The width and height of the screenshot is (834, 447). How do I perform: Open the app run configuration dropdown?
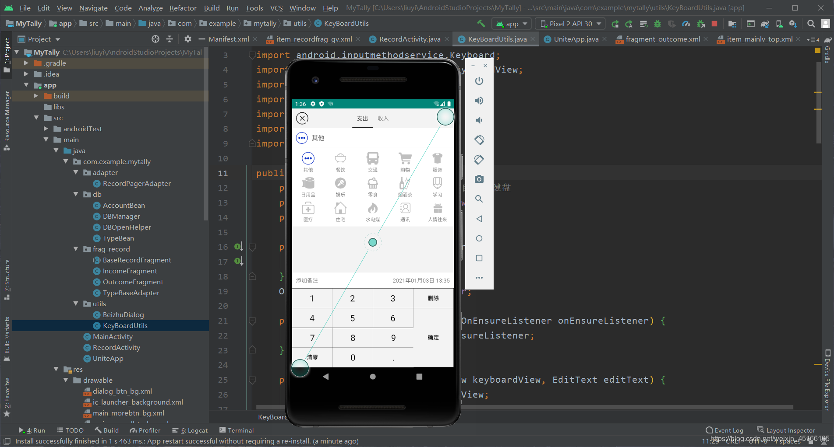coord(512,24)
